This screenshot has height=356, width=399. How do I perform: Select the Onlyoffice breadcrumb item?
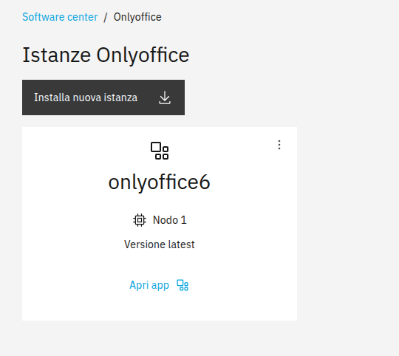(x=137, y=17)
